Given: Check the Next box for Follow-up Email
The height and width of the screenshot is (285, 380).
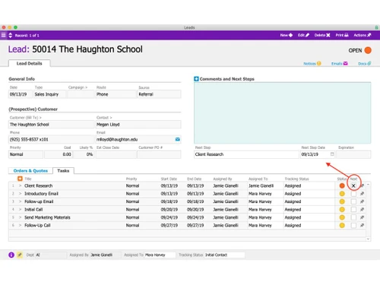Looking at the screenshot, I should (x=353, y=201).
